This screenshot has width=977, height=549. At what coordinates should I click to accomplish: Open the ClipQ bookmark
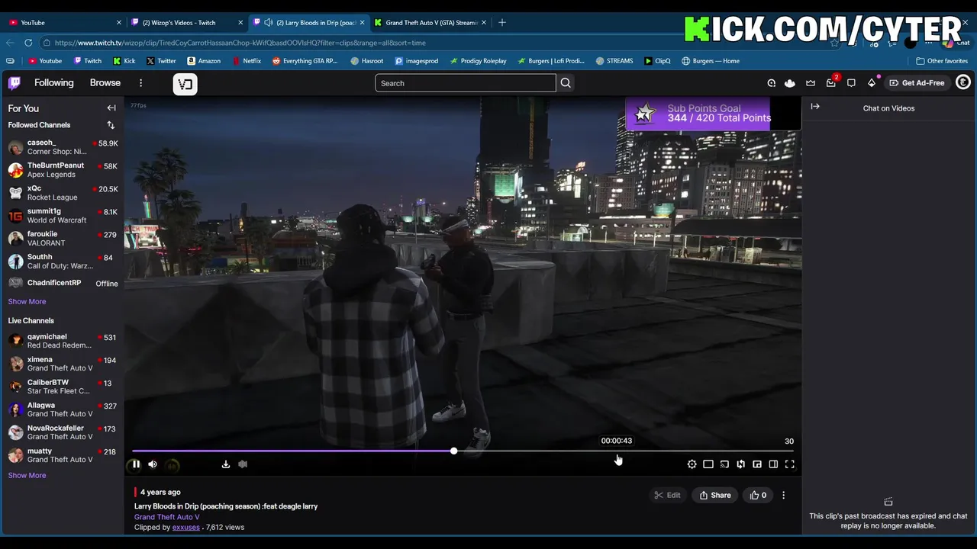[657, 61]
